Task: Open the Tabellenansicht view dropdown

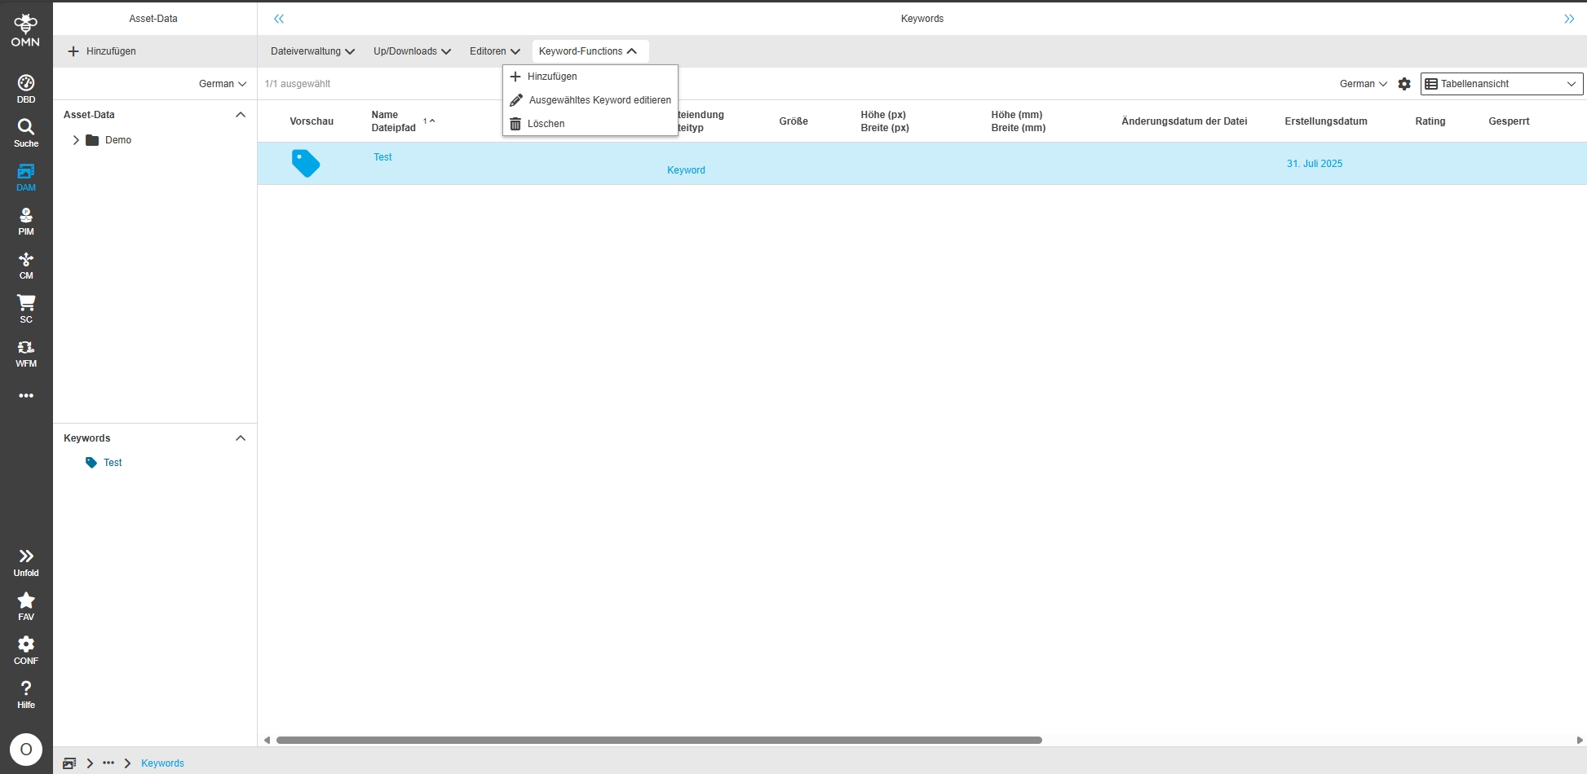Action: [1501, 84]
